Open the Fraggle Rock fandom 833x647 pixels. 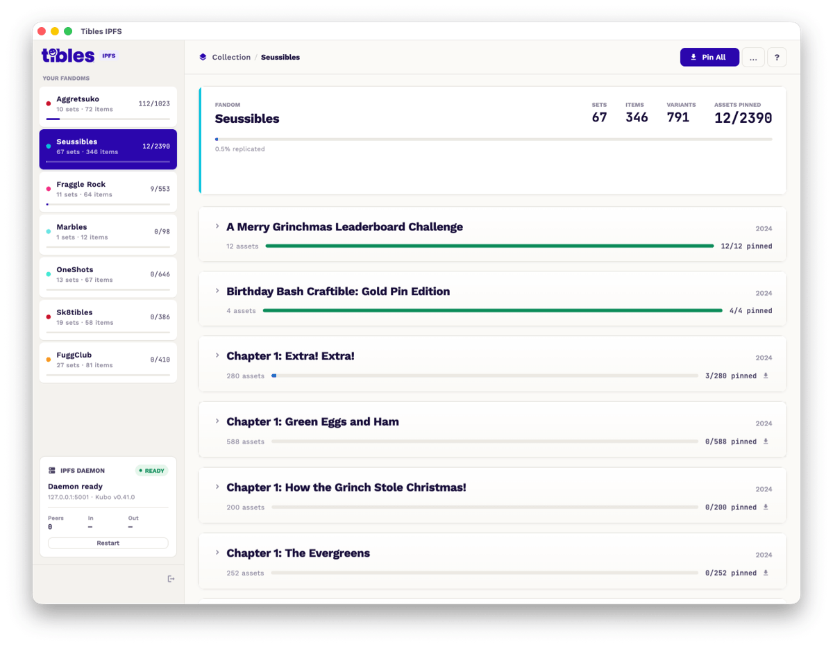(x=108, y=192)
